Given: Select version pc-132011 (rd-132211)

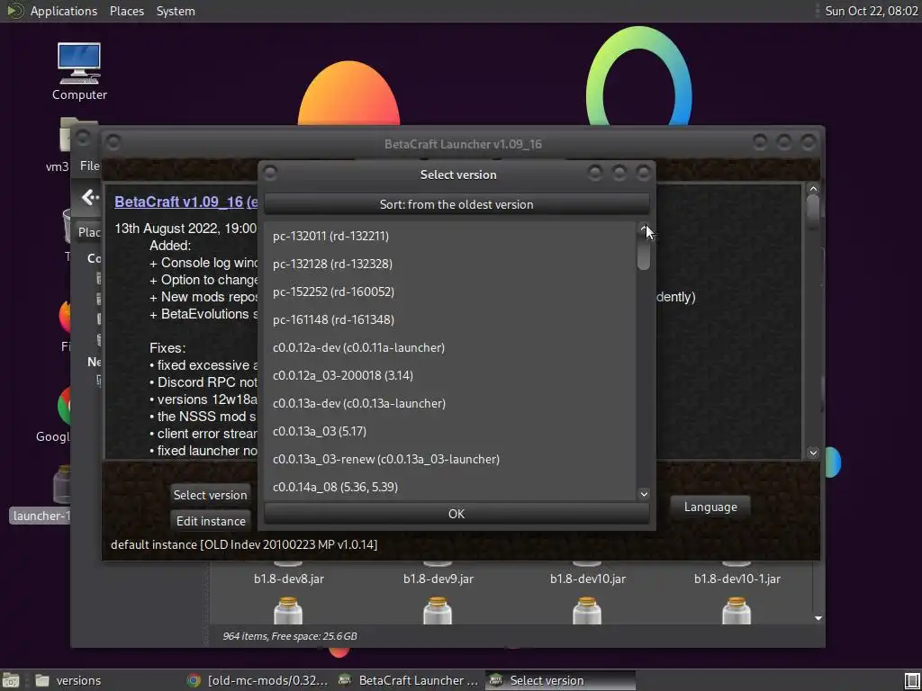Looking at the screenshot, I should click(450, 237).
